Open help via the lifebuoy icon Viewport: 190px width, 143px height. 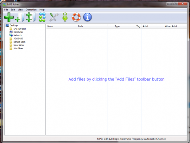(76, 17)
